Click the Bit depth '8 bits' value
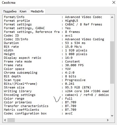The width and height of the screenshot is (117, 125). click(x=71, y=76)
